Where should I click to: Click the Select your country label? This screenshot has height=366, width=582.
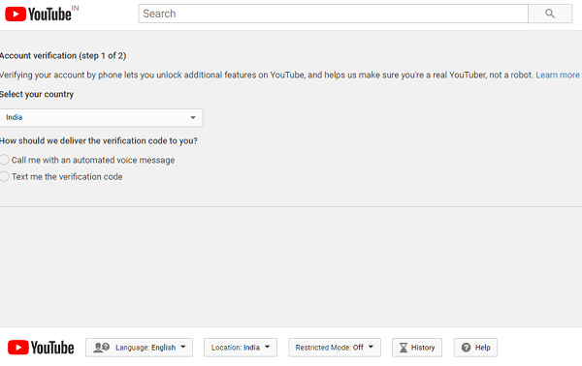click(37, 94)
